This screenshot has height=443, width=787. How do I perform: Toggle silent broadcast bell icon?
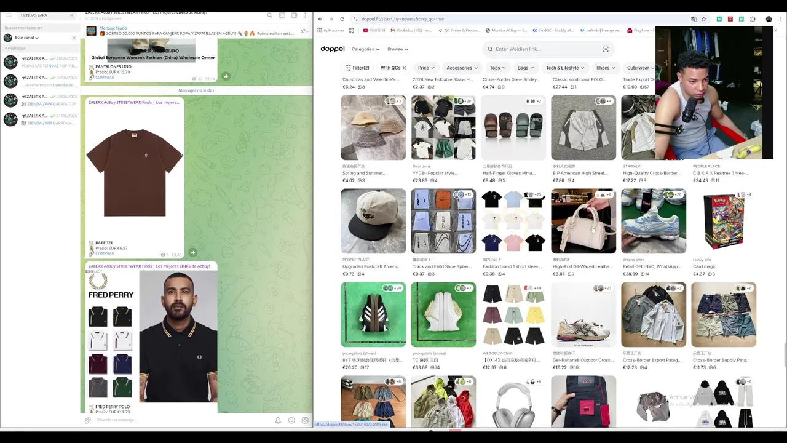point(278,420)
